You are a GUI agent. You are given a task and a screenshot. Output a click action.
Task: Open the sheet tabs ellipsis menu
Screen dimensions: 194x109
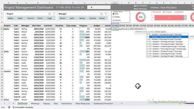coord(13,104)
